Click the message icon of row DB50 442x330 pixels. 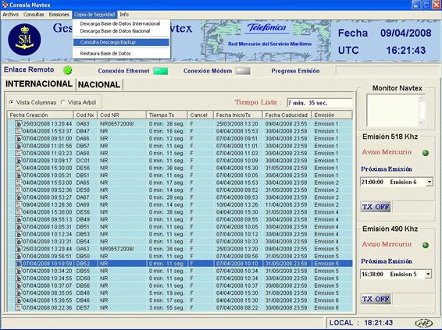19,256
